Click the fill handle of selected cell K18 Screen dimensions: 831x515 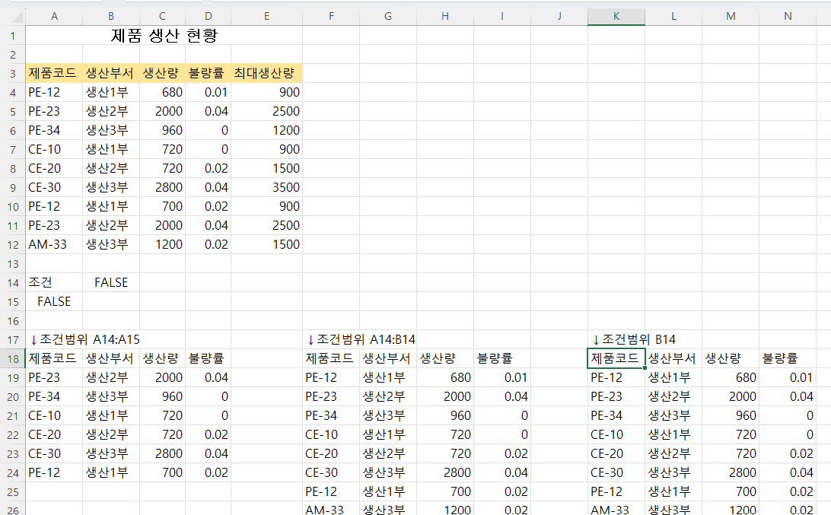point(645,367)
